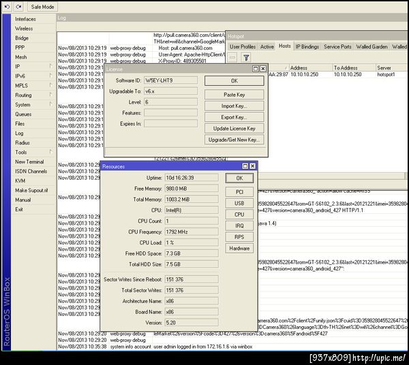This screenshot has width=409, height=365.
Task: Click OK in the License window
Action: pyautogui.click(x=234, y=81)
